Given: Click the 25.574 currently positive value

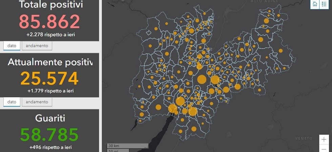Looking at the screenshot, I should coord(49,78).
